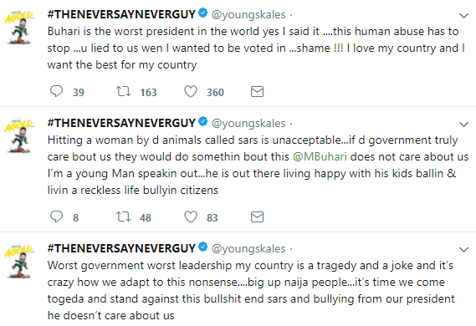This screenshot has width=476, height=326.
Task: Click #THENEVERSAYNEVERGUY name on third tweet
Action: (x=121, y=248)
